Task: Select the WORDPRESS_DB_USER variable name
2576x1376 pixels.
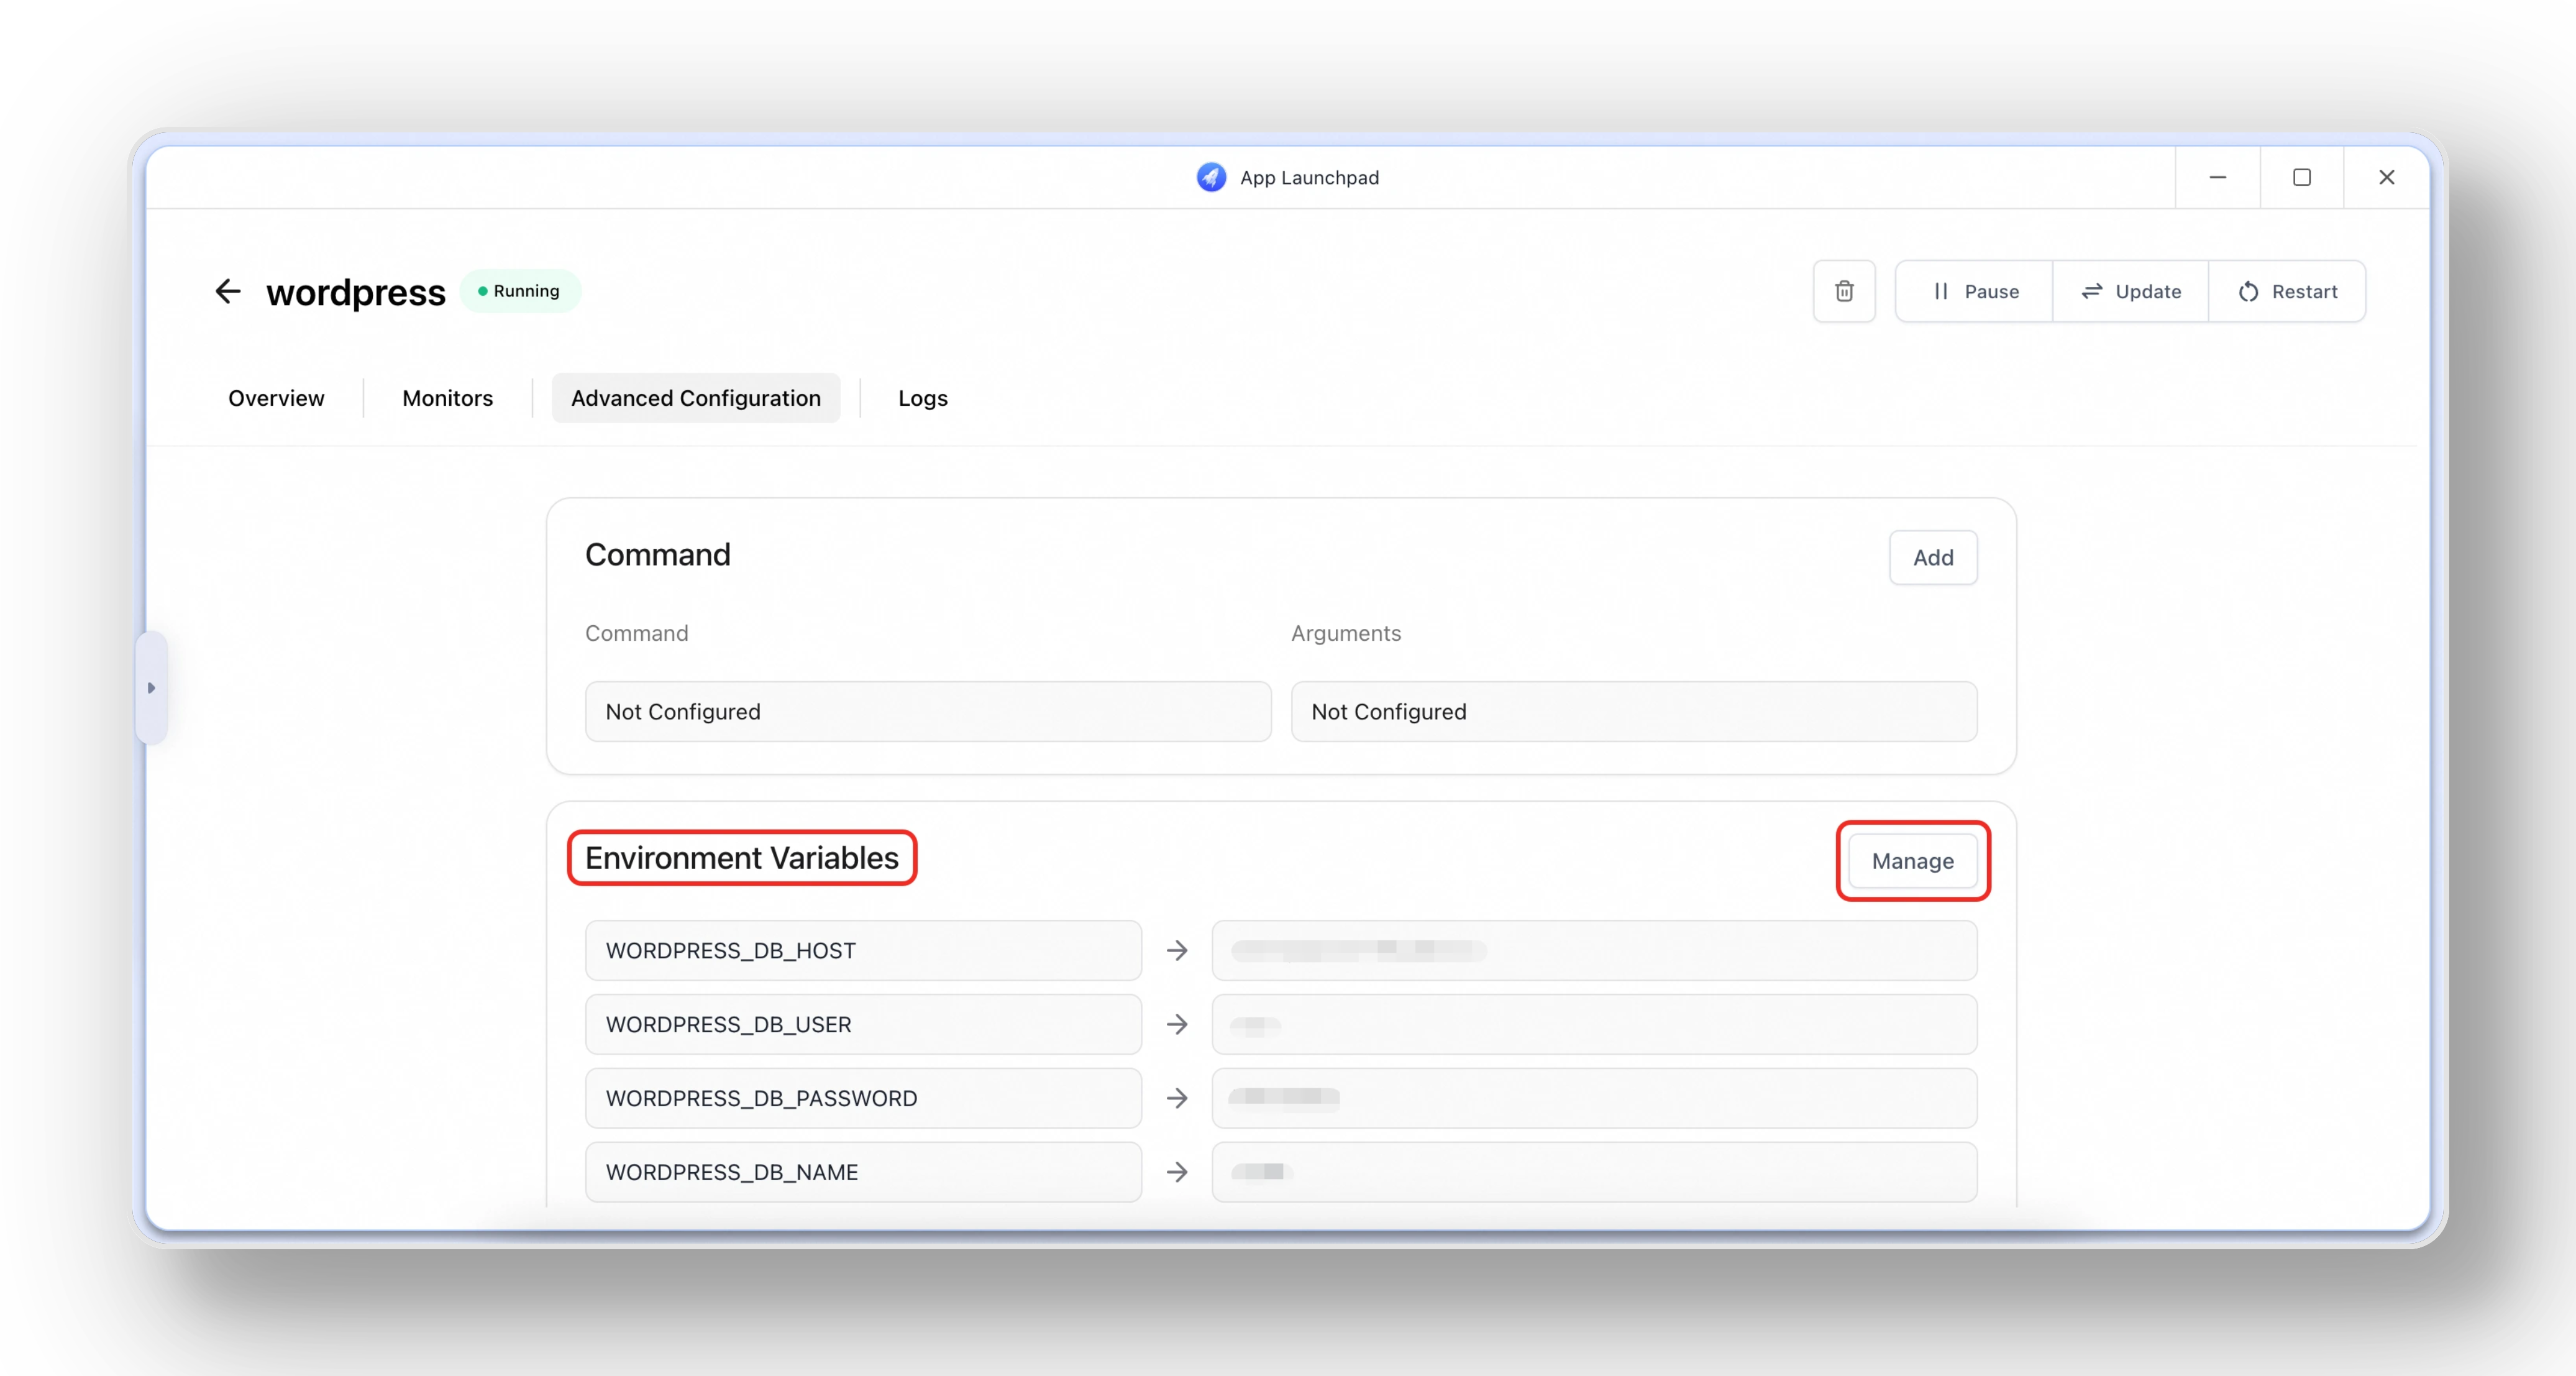Action: tap(863, 1024)
